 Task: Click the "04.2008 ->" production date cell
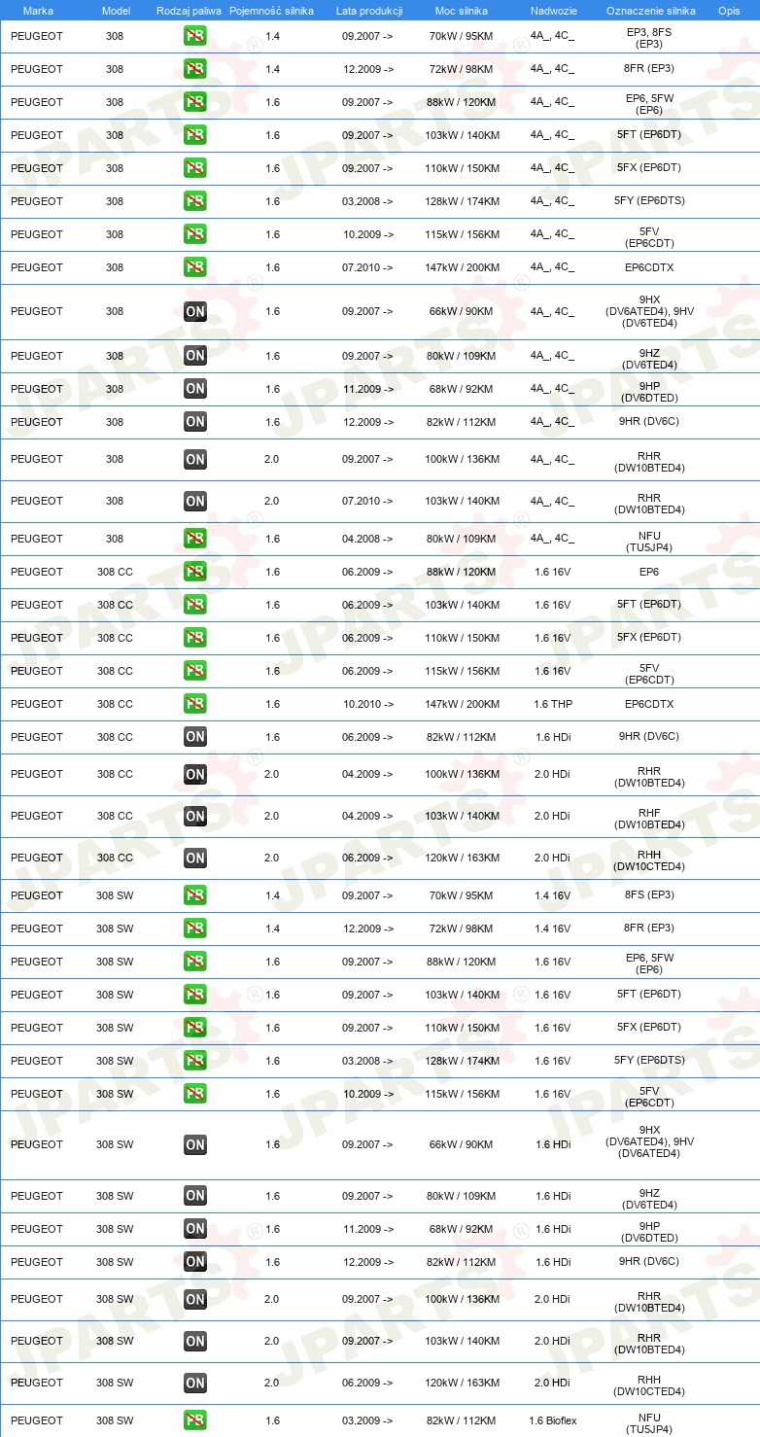pyautogui.click(x=367, y=539)
